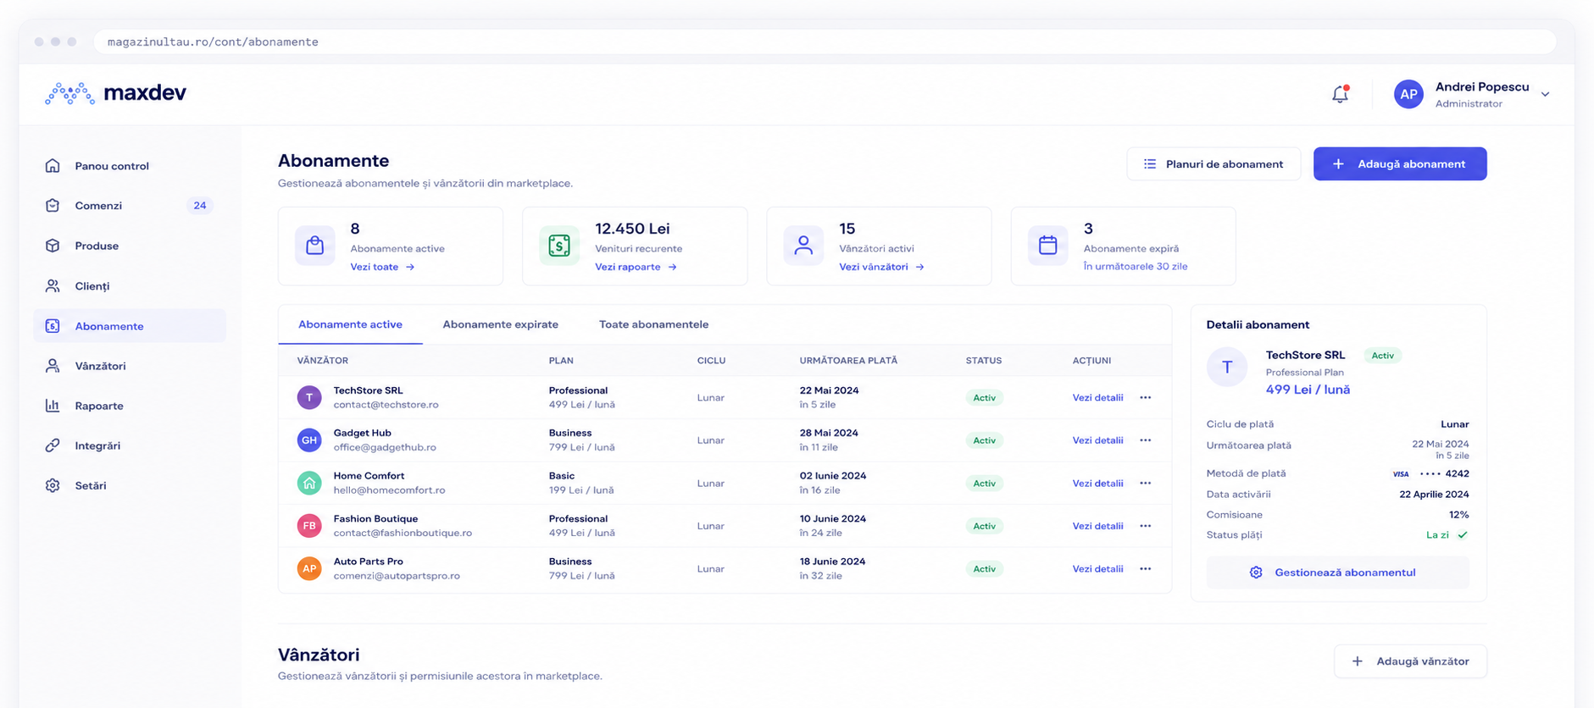Click the Fashion Boutique FB avatar
Viewport: 1594px width, 708px height.
pyautogui.click(x=309, y=526)
